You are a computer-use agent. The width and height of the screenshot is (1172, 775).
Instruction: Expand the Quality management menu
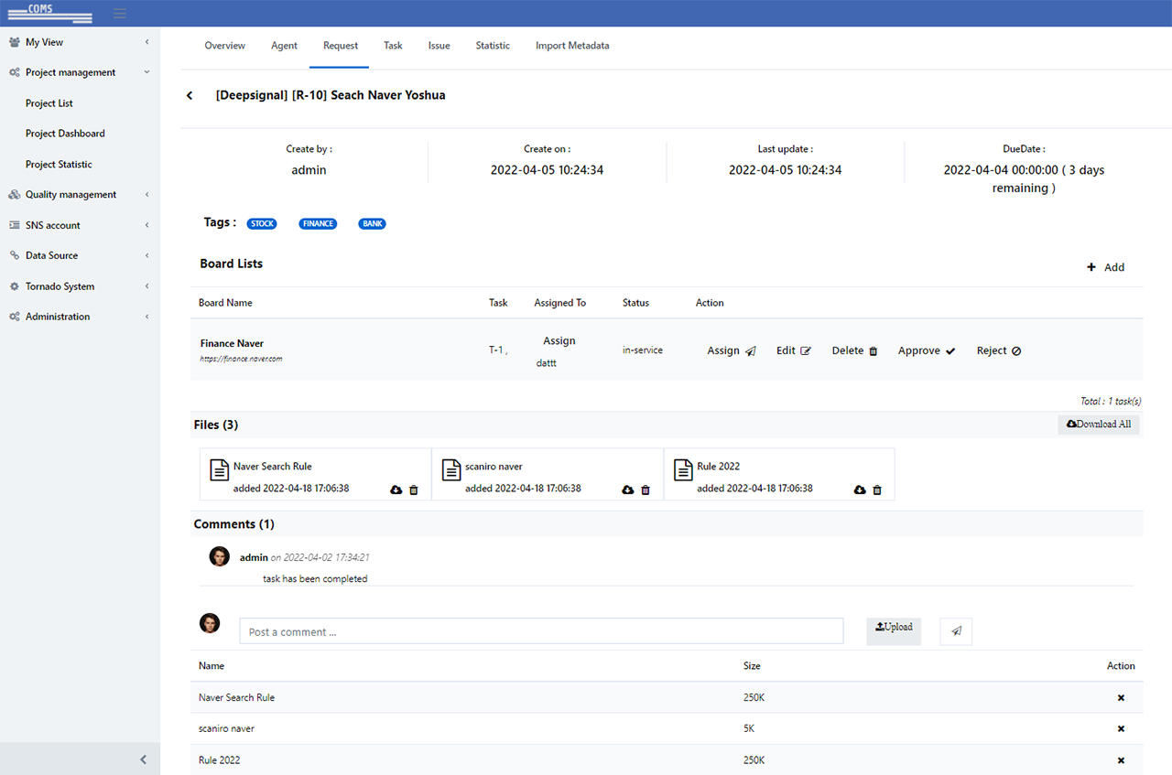[x=71, y=195]
